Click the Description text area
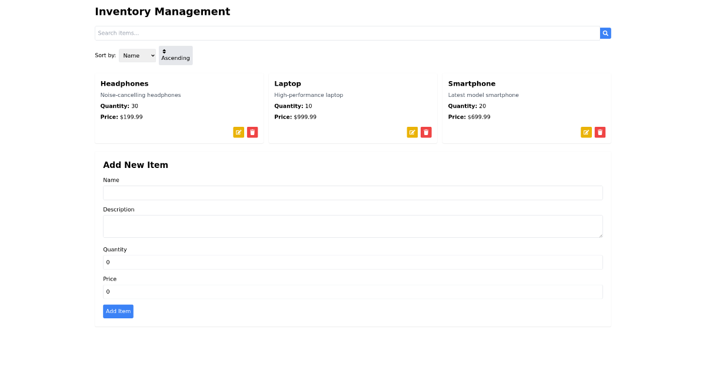 353,226
